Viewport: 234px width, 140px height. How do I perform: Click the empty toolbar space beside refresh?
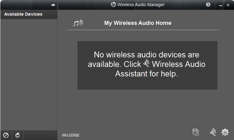point(40,135)
